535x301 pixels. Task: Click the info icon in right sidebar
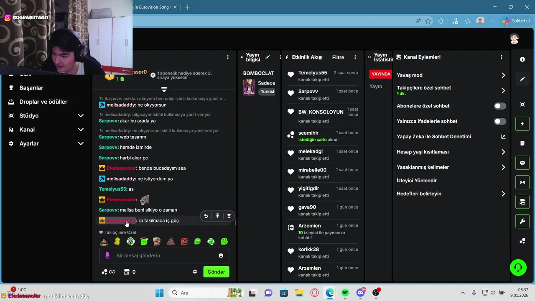point(522,59)
